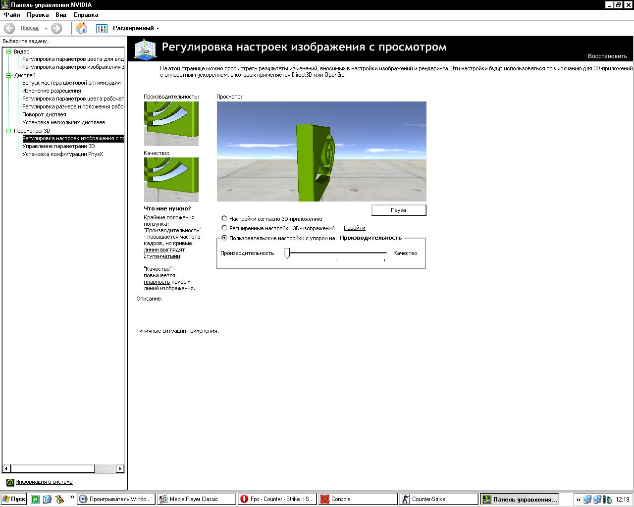
Task: Click the Восстановить link
Action: click(607, 56)
